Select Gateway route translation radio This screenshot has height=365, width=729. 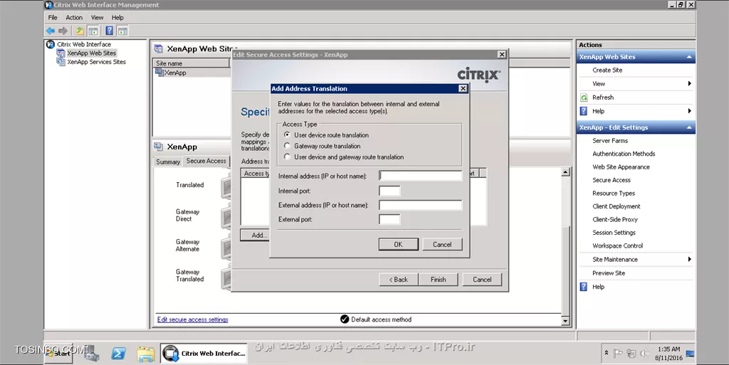coord(288,146)
